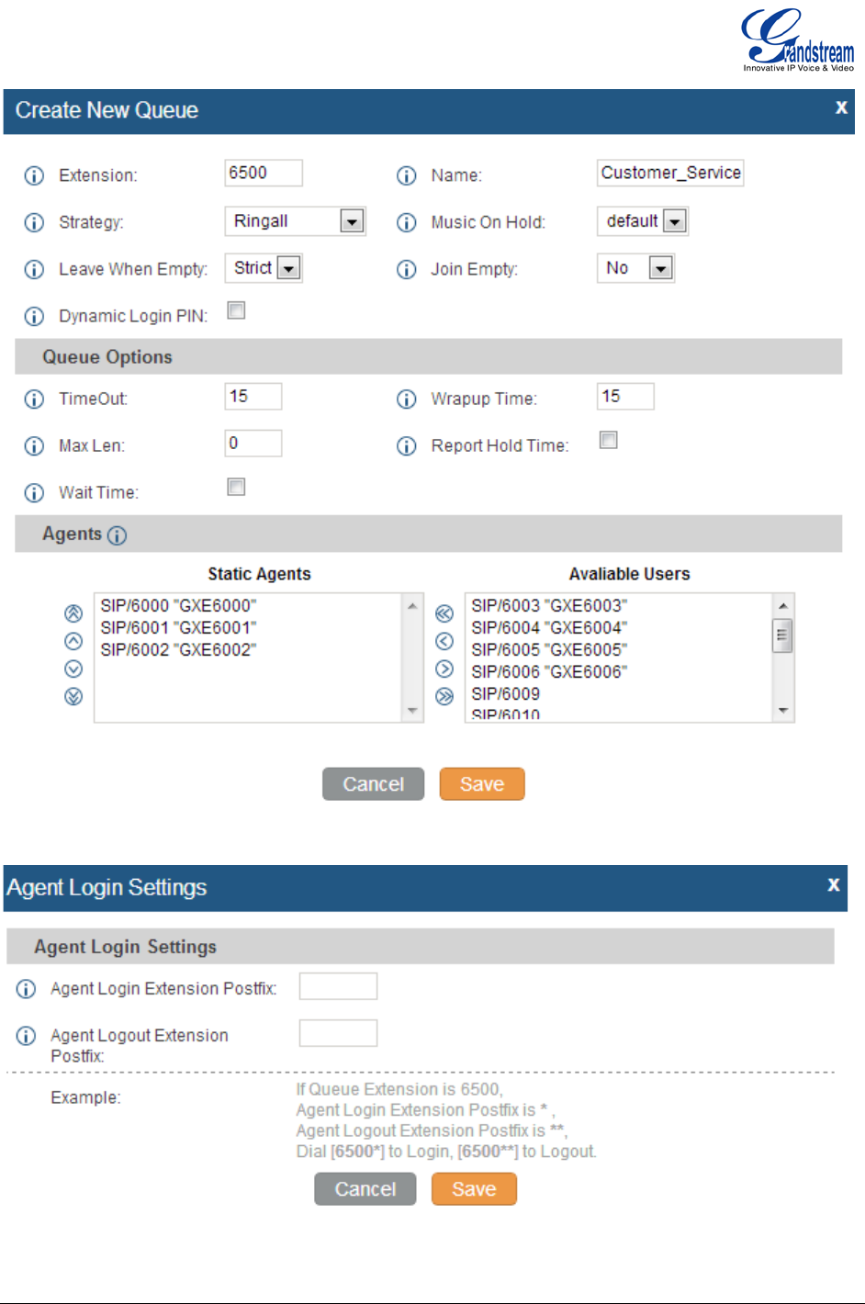Move selected agent to bottom of list

pos(73,697)
